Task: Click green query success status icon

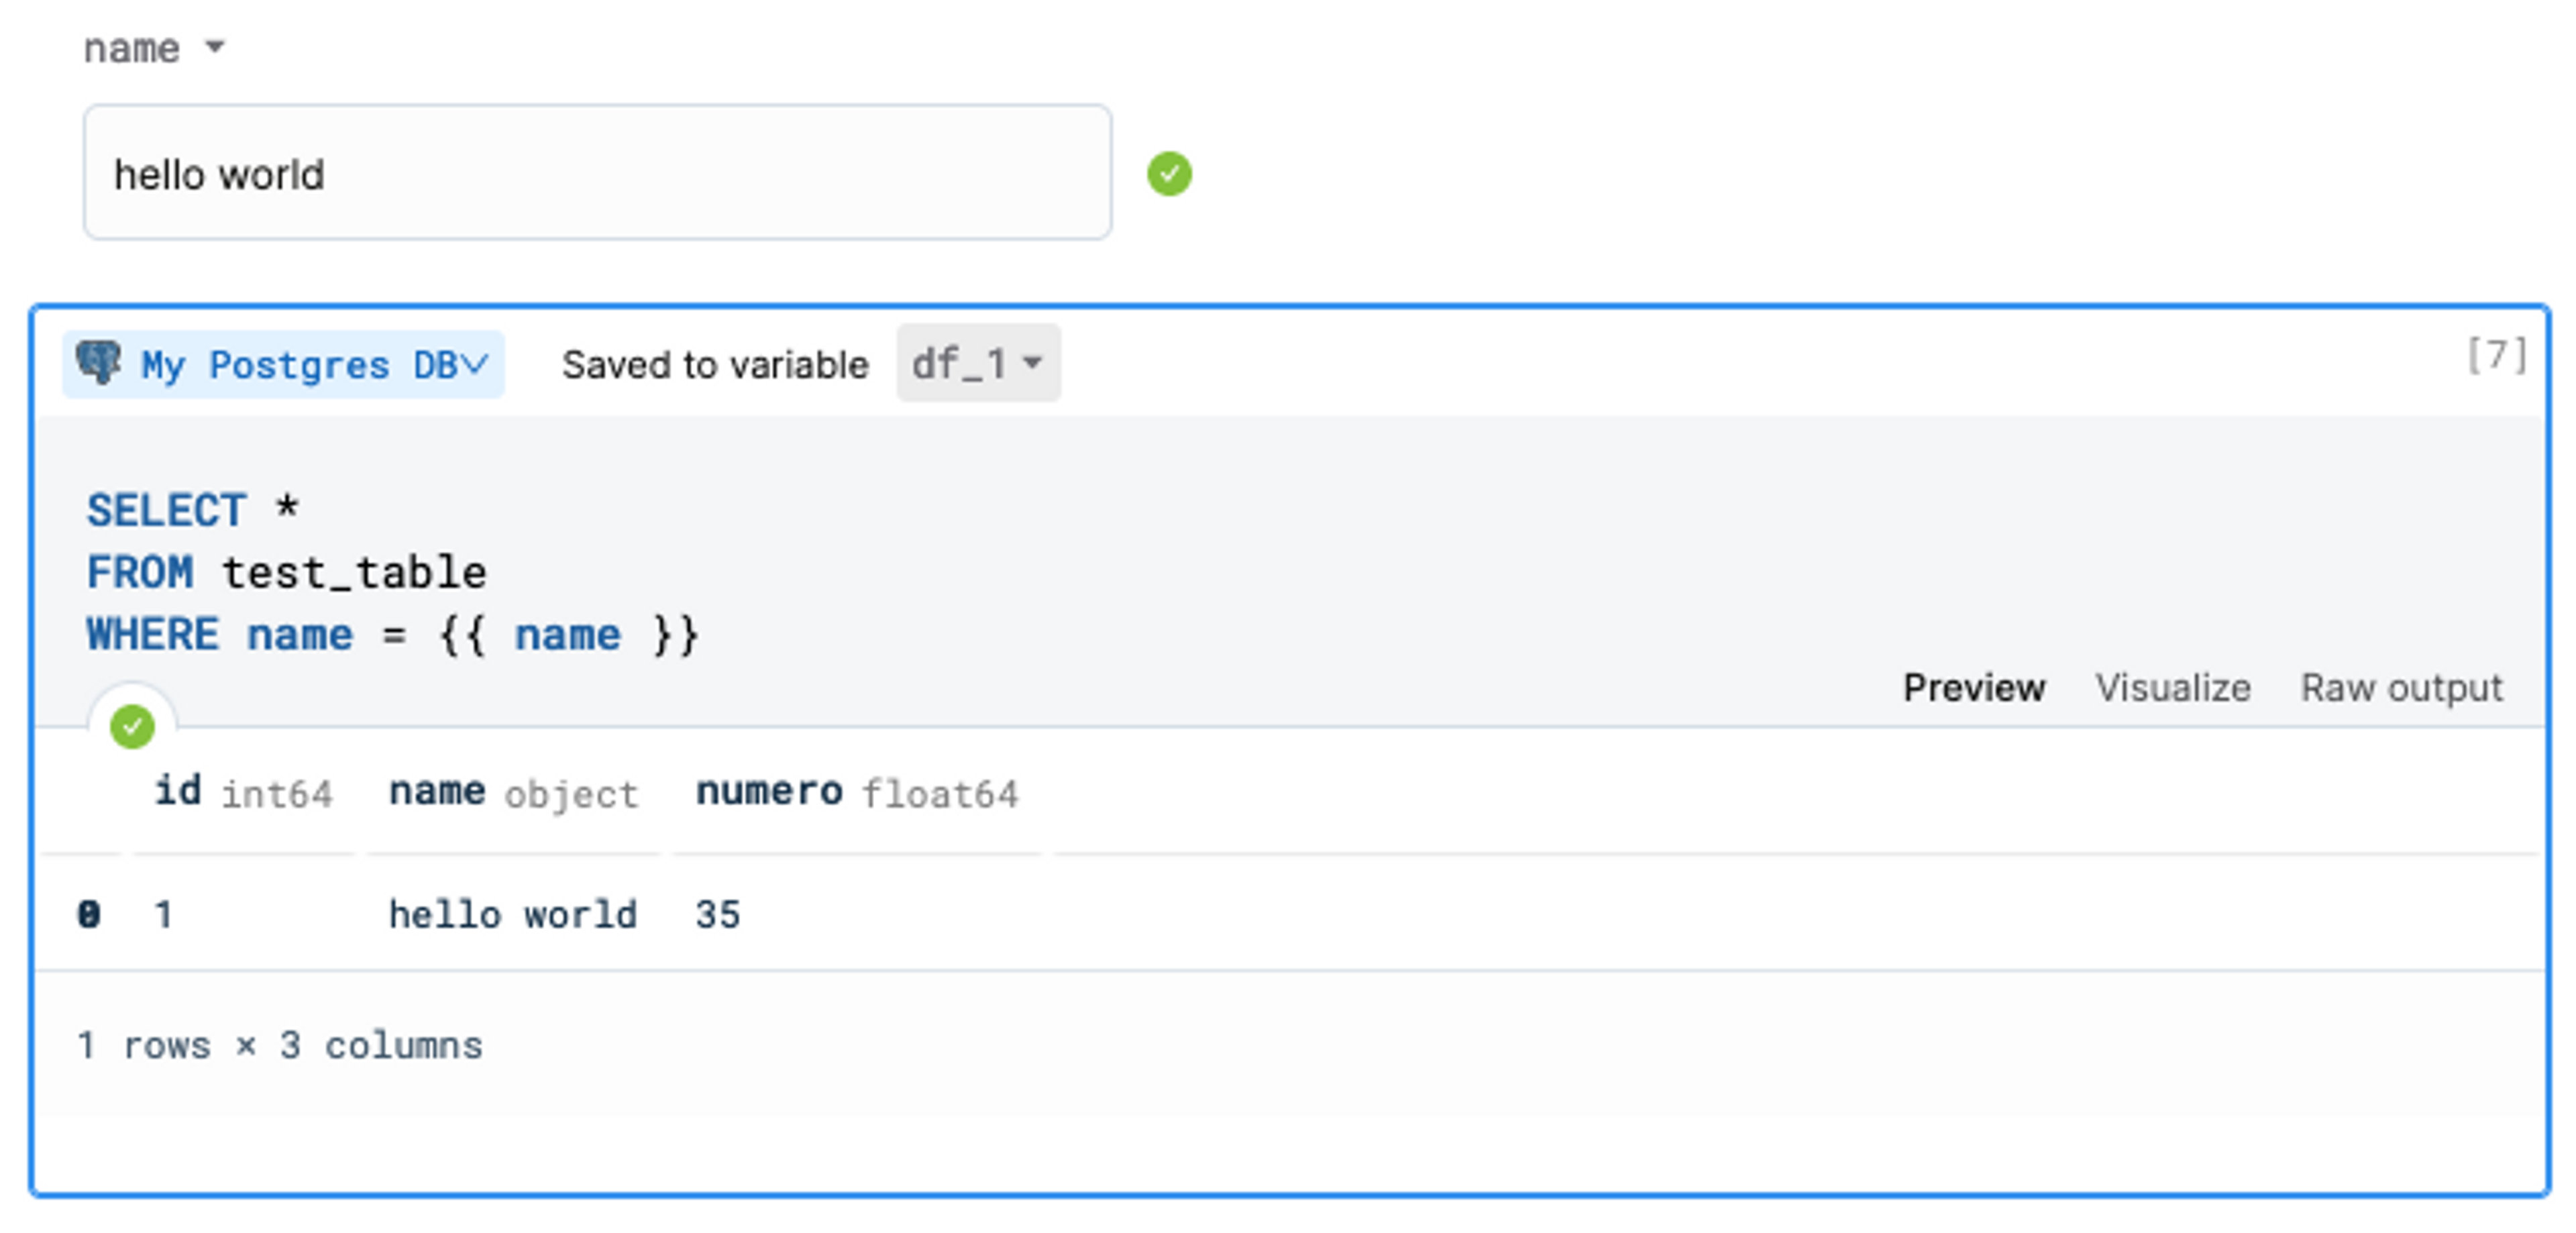Action: (132, 726)
